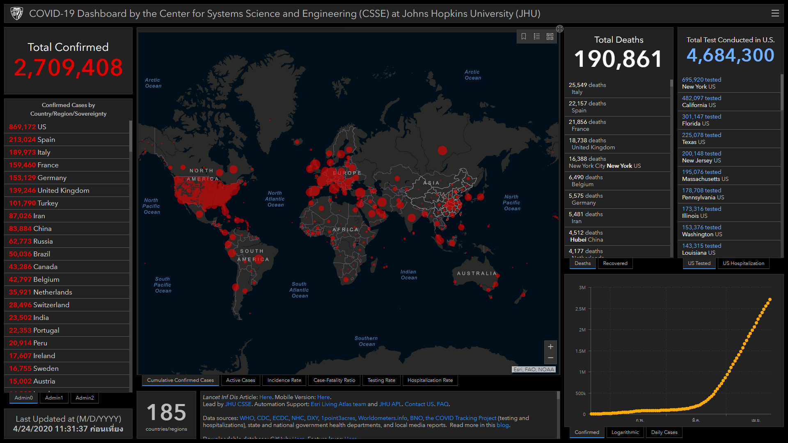The width and height of the screenshot is (788, 443).
Task: Switch to the Recovered list tab
Action: click(x=615, y=263)
